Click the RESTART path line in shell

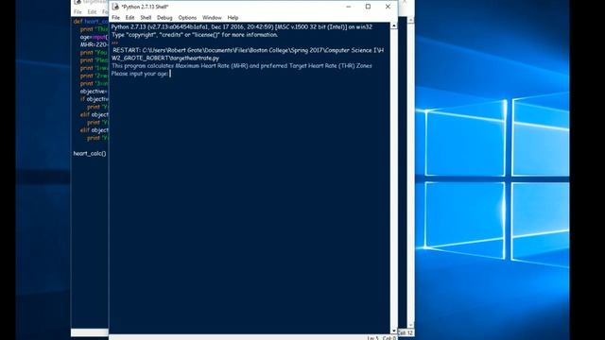tap(248, 54)
